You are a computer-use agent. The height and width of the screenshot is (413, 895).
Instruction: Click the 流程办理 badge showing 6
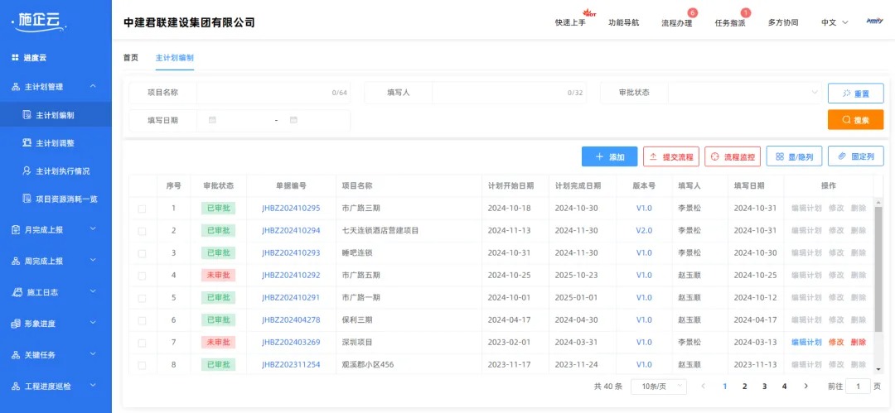click(692, 12)
